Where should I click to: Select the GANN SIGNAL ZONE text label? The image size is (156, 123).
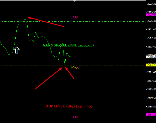click(x=68, y=45)
